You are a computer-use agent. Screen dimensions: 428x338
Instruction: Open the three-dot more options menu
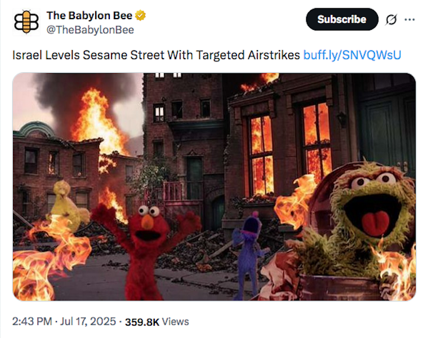[x=409, y=19]
